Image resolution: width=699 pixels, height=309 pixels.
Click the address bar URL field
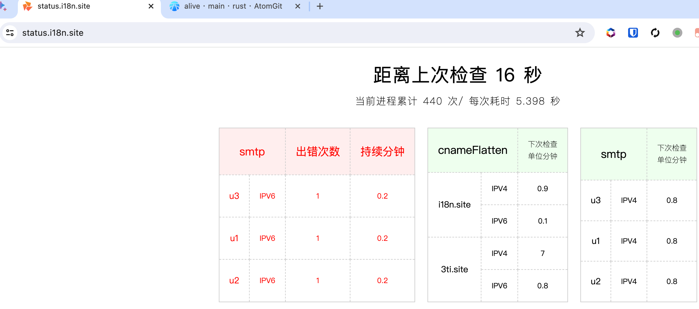277,33
